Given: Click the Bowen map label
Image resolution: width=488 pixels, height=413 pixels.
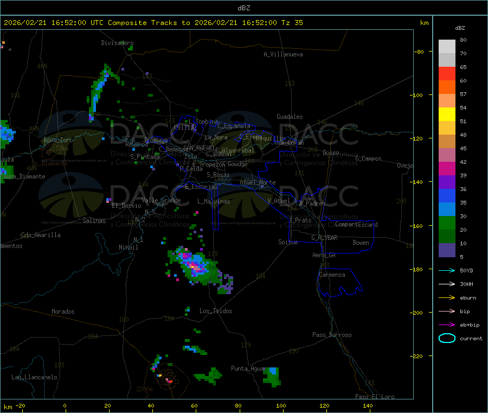Looking at the screenshot, I should (361, 243).
